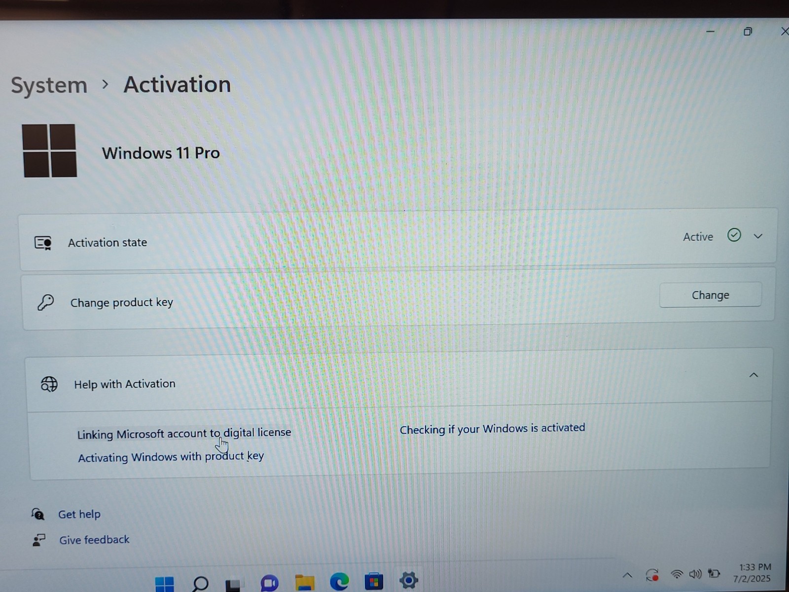Click the Give feedback person icon
The image size is (789, 592).
tap(38, 540)
